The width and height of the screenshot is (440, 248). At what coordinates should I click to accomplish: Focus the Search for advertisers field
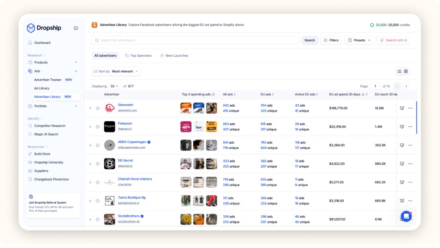click(x=195, y=40)
